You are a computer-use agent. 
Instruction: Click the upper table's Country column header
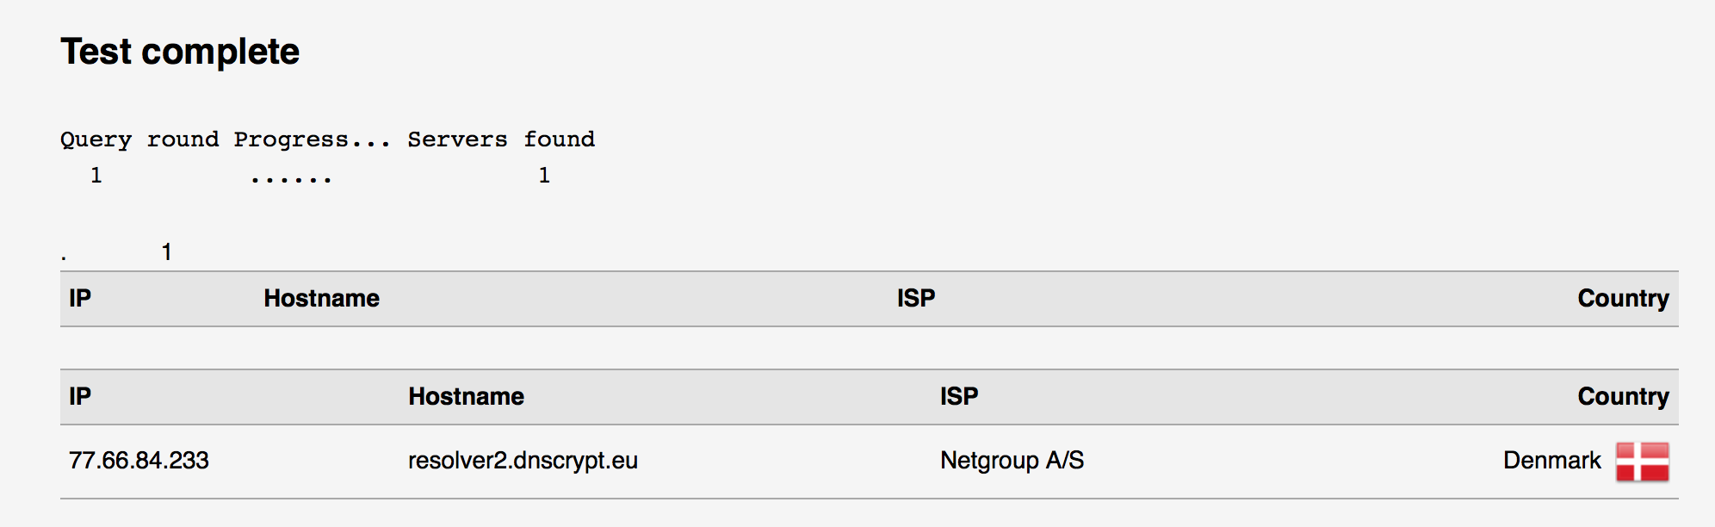click(1623, 299)
